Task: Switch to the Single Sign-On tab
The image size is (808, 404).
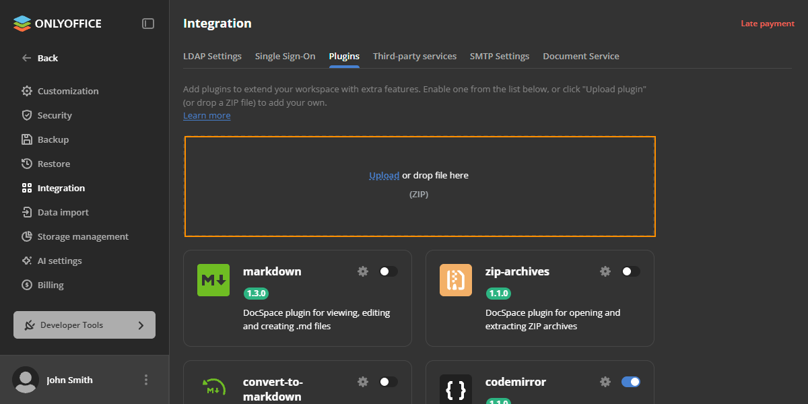Action: click(285, 57)
